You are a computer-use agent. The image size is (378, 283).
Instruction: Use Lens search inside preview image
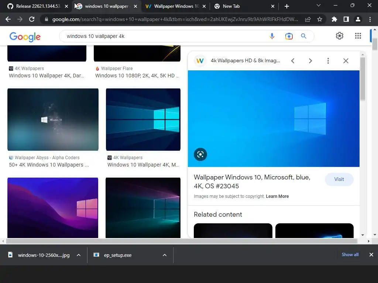(x=200, y=154)
